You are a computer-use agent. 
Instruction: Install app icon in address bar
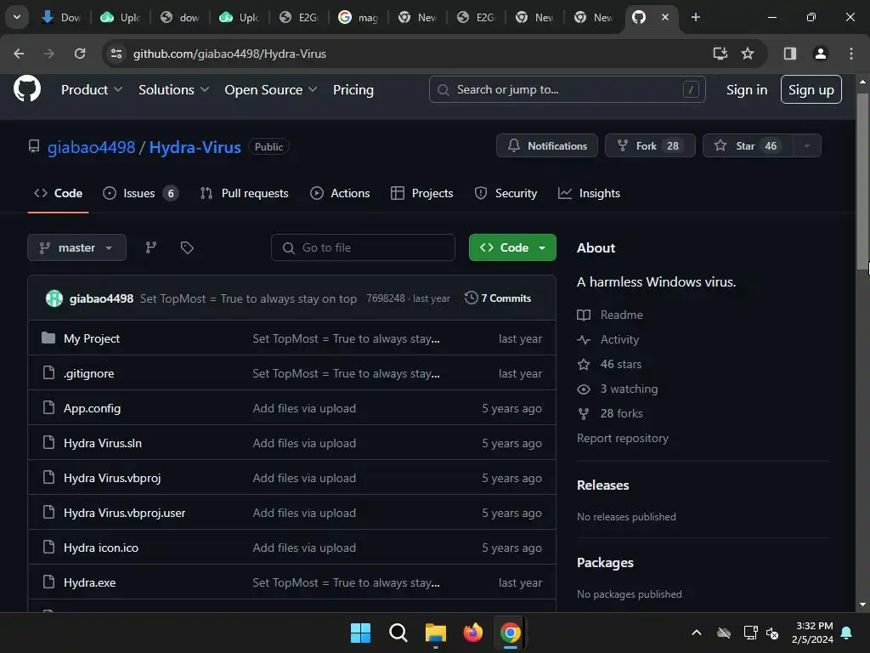720,54
